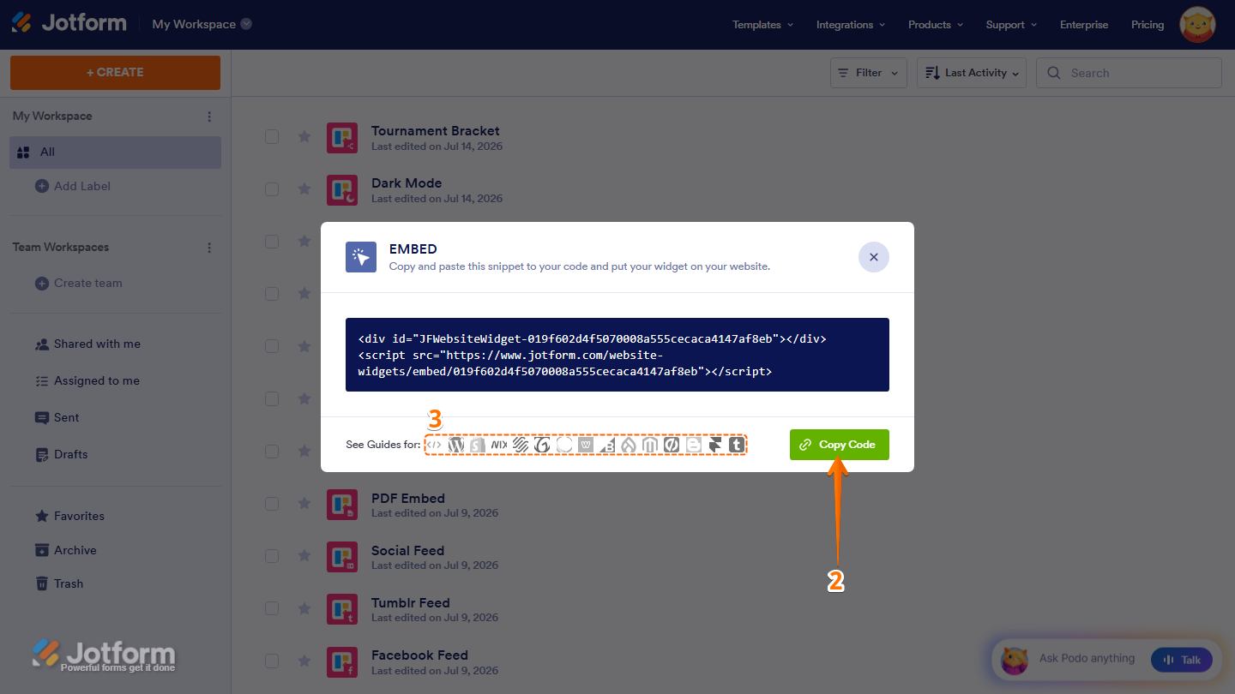
Task: Open the Filter dropdown
Action: (x=869, y=73)
